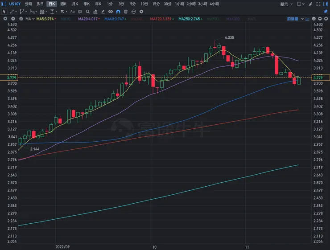Viewport: 330px width, 250px height.
Task: Expand the arrow marker tool options
Action: [66, 12]
